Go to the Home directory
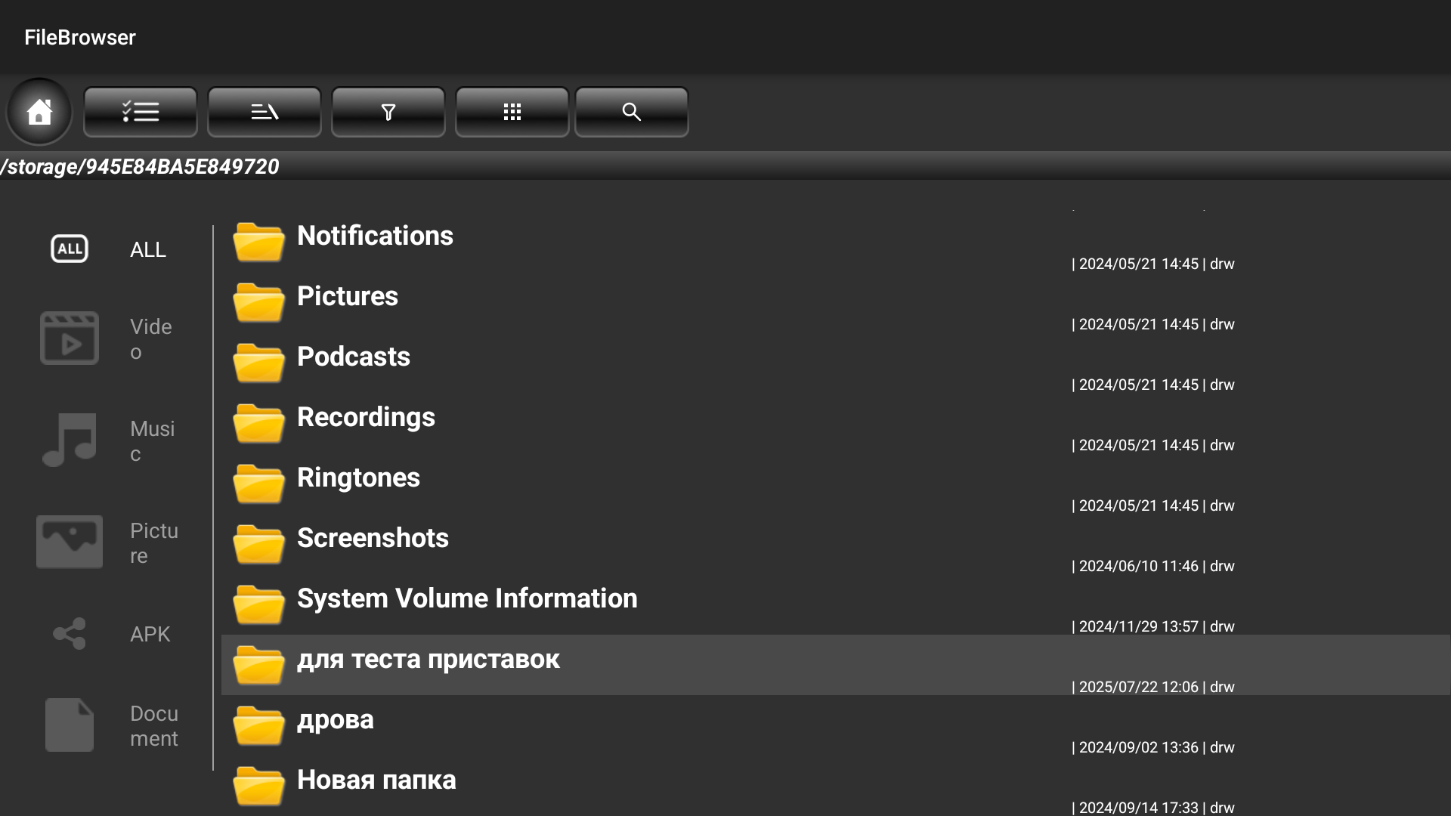This screenshot has width=1451, height=816. (39, 112)
